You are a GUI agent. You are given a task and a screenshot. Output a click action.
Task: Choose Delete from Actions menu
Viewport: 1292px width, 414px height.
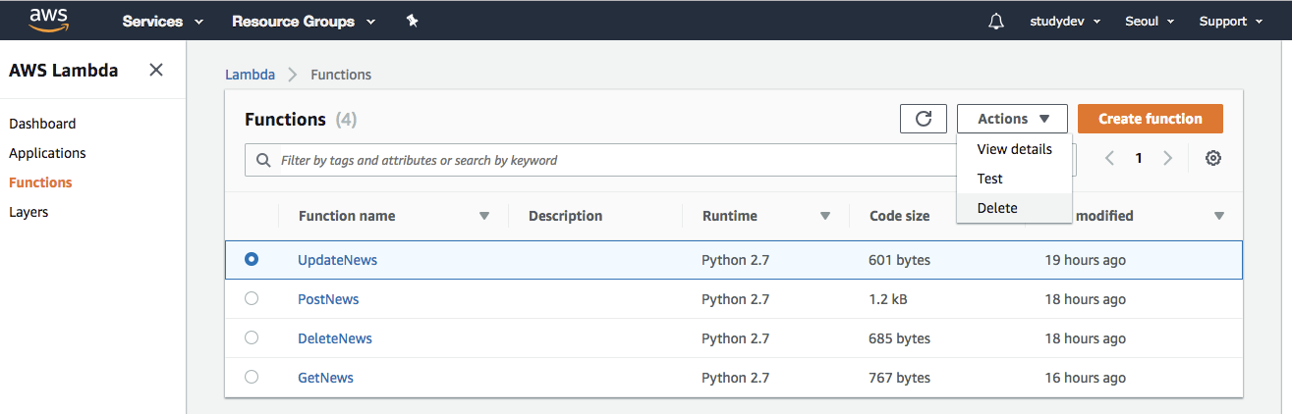[x=1014, y=208]
